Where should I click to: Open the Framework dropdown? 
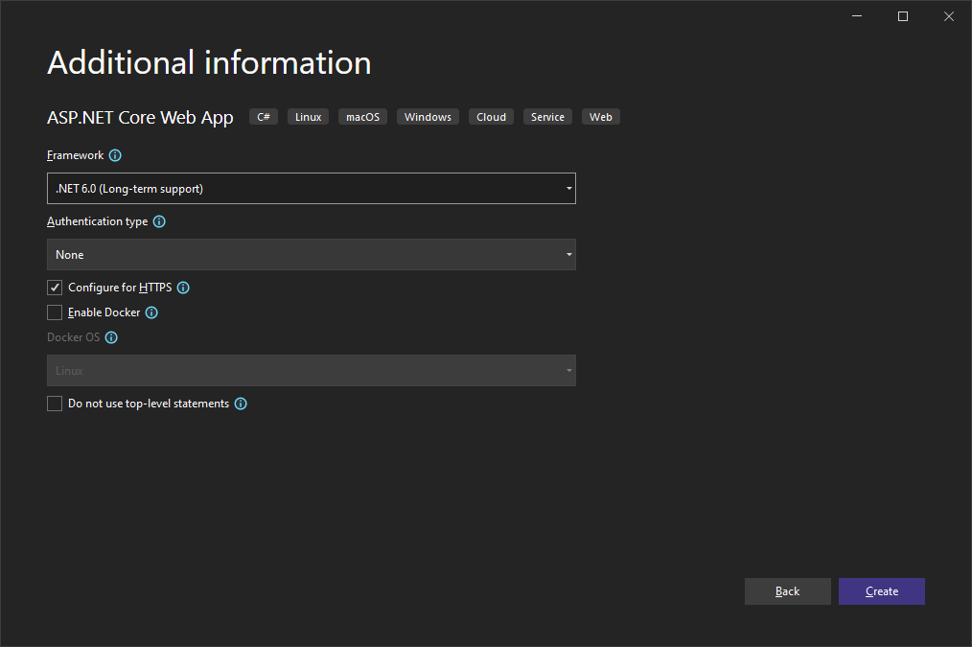click(312, 189)
